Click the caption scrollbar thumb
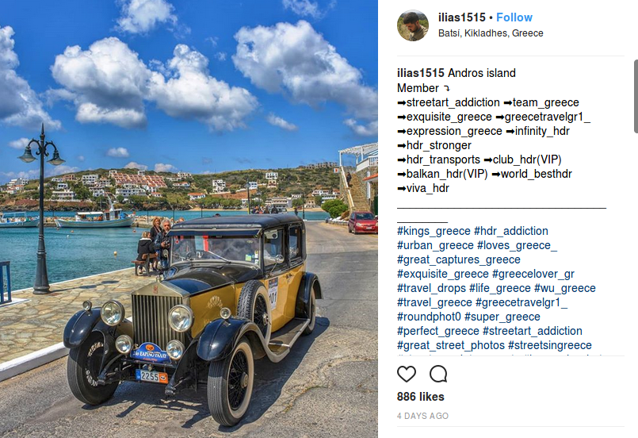This screenshot has width=638, height=438. (636, 96)
